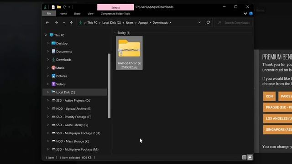292x164 pixels.
Task: Click the PARIS server button in browser
Action: pos(285,96)
